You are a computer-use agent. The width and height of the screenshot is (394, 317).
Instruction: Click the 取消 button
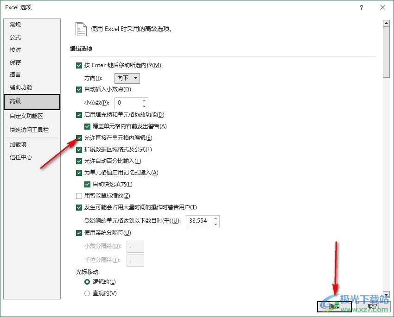pos(373,306)
